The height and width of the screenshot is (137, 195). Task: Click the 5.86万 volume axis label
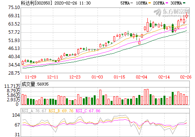tap(13, 95)
